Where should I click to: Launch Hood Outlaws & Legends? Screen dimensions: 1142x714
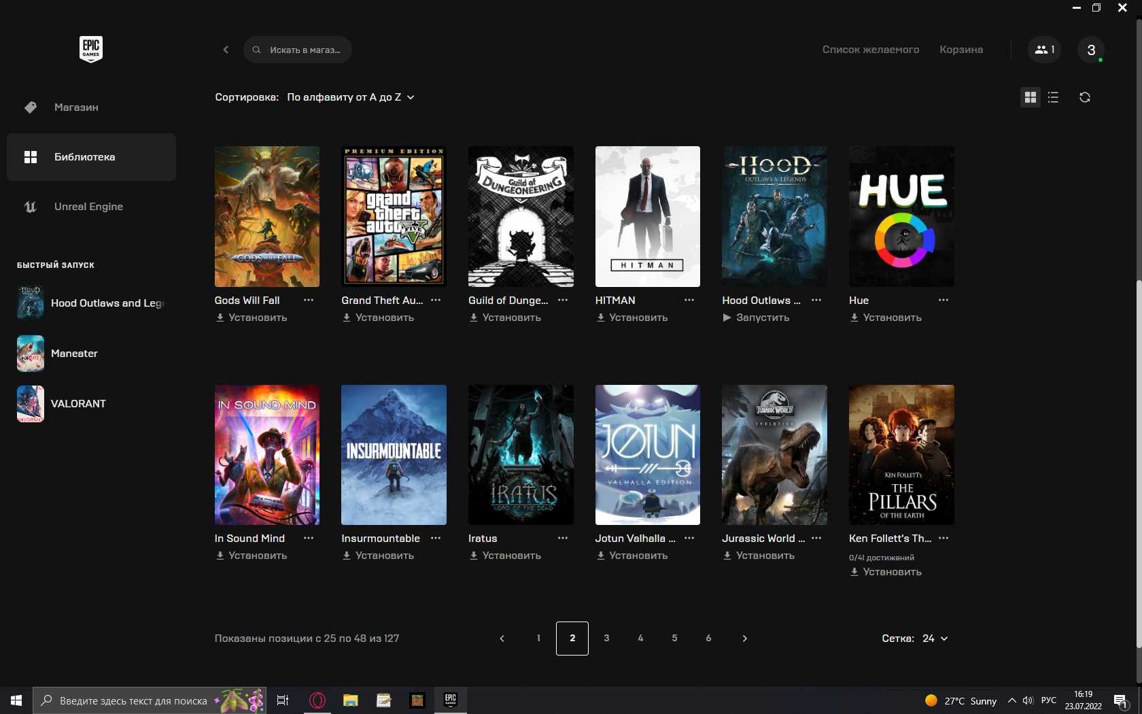click(756, 318)
